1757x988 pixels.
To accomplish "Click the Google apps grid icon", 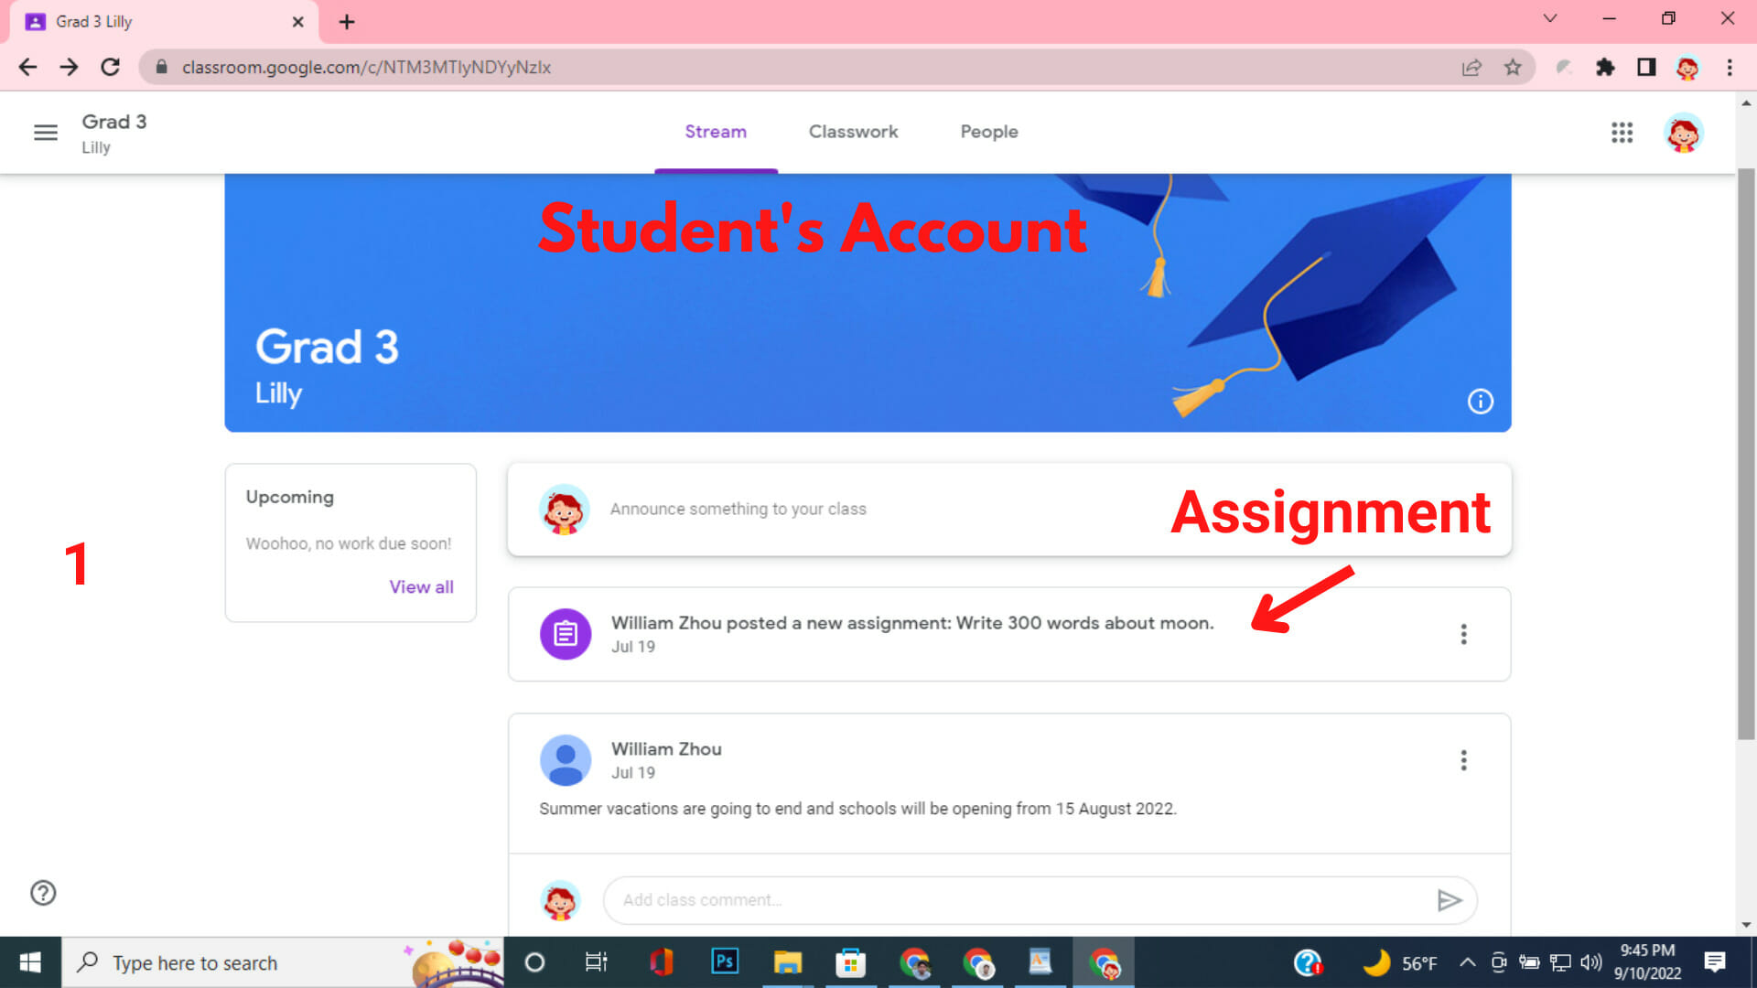I will (1622, 132).
